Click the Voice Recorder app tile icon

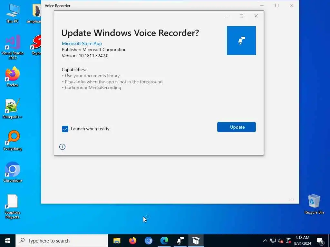241,41
